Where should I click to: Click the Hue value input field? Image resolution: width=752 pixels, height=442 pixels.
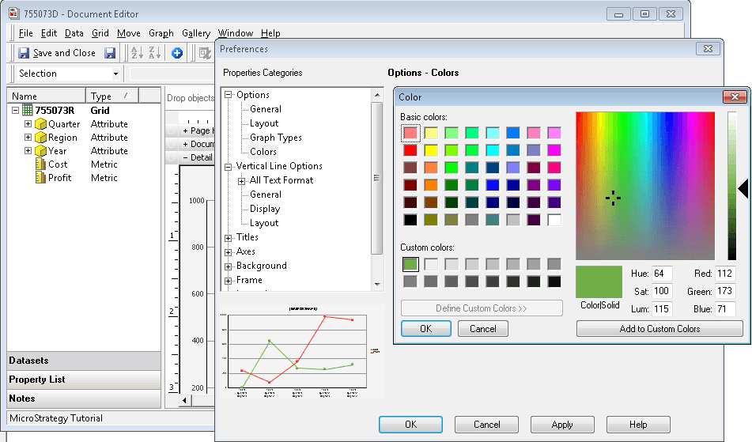click(662, 274)
